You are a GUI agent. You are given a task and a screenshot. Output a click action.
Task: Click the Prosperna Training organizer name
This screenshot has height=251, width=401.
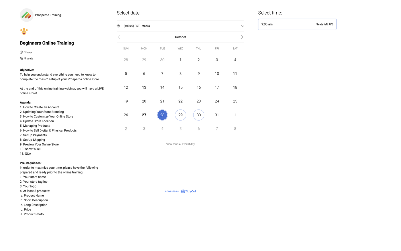[48, 15]
